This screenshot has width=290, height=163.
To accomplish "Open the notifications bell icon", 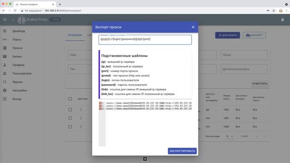I will [x=282, y=19].
